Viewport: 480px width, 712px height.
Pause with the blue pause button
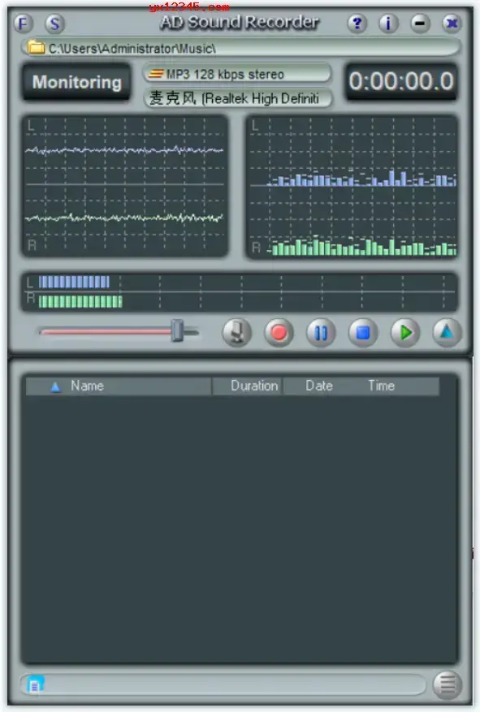pyautogui.click(x=321, y=332)
